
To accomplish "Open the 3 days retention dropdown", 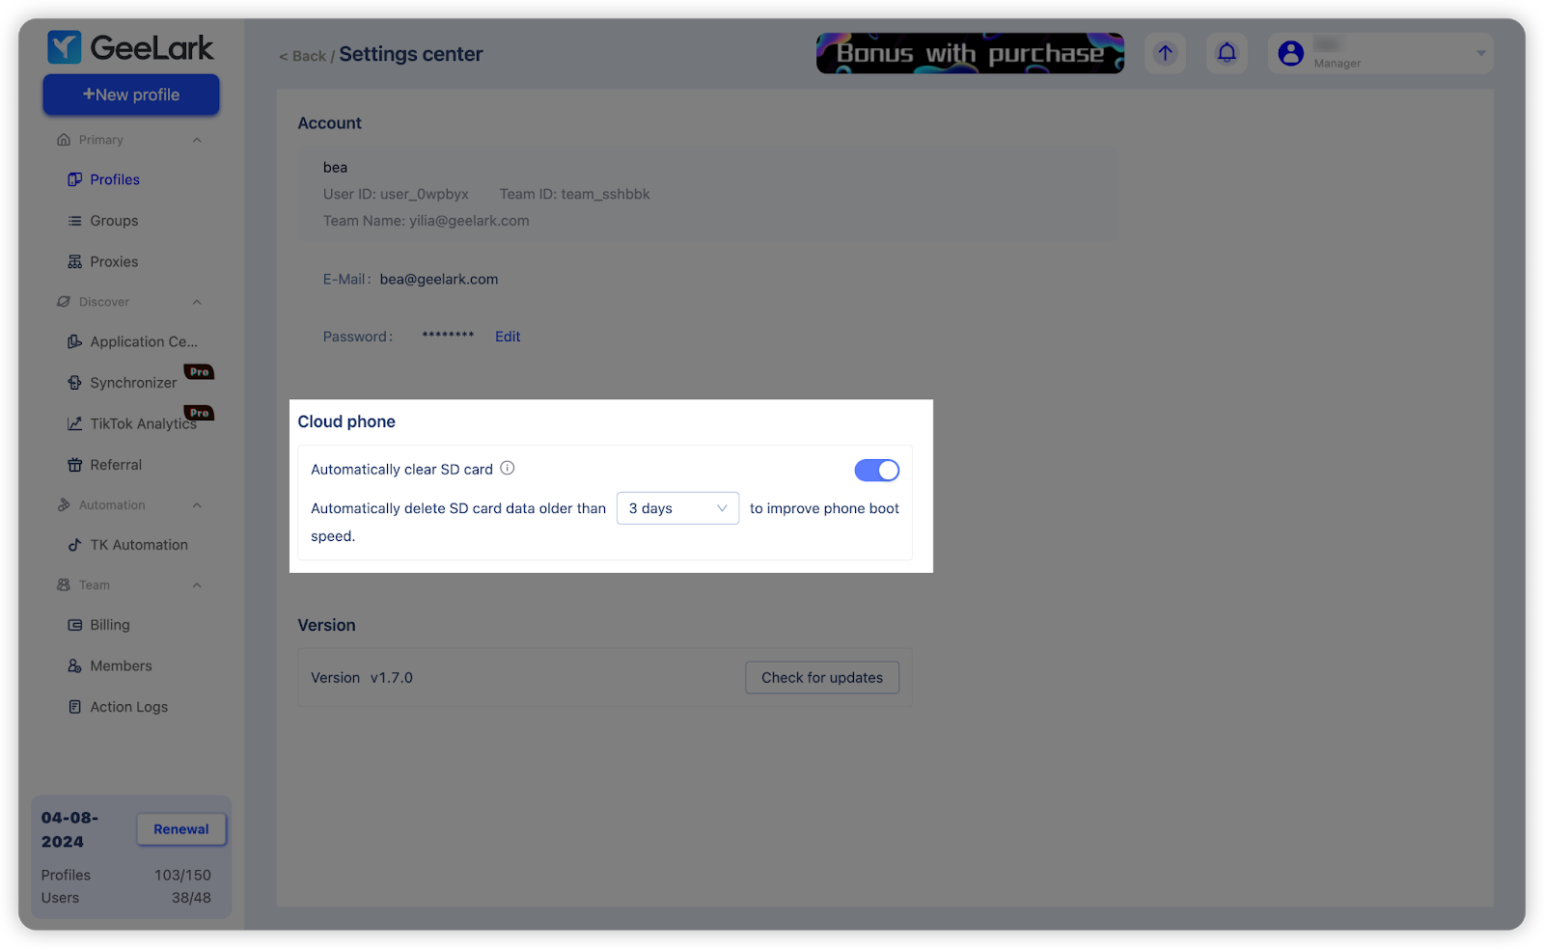I will tap(677, 508).
